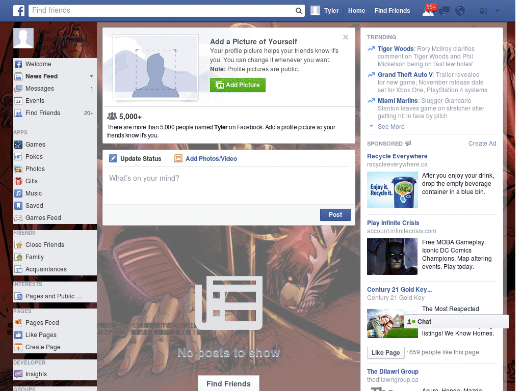Click the search magnifier icon

pyautogui.click(x=299, y=11)
